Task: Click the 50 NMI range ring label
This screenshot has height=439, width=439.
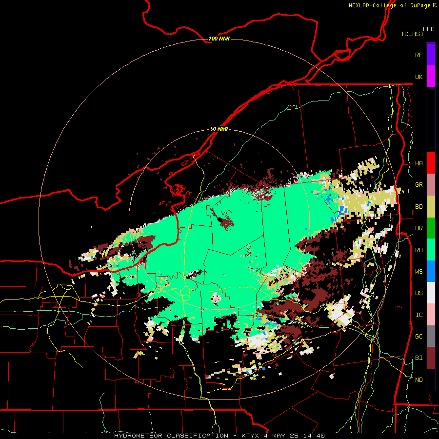Action: [219, 129]
